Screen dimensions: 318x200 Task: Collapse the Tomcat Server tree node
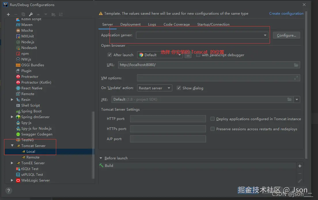(x=12, y=146)
